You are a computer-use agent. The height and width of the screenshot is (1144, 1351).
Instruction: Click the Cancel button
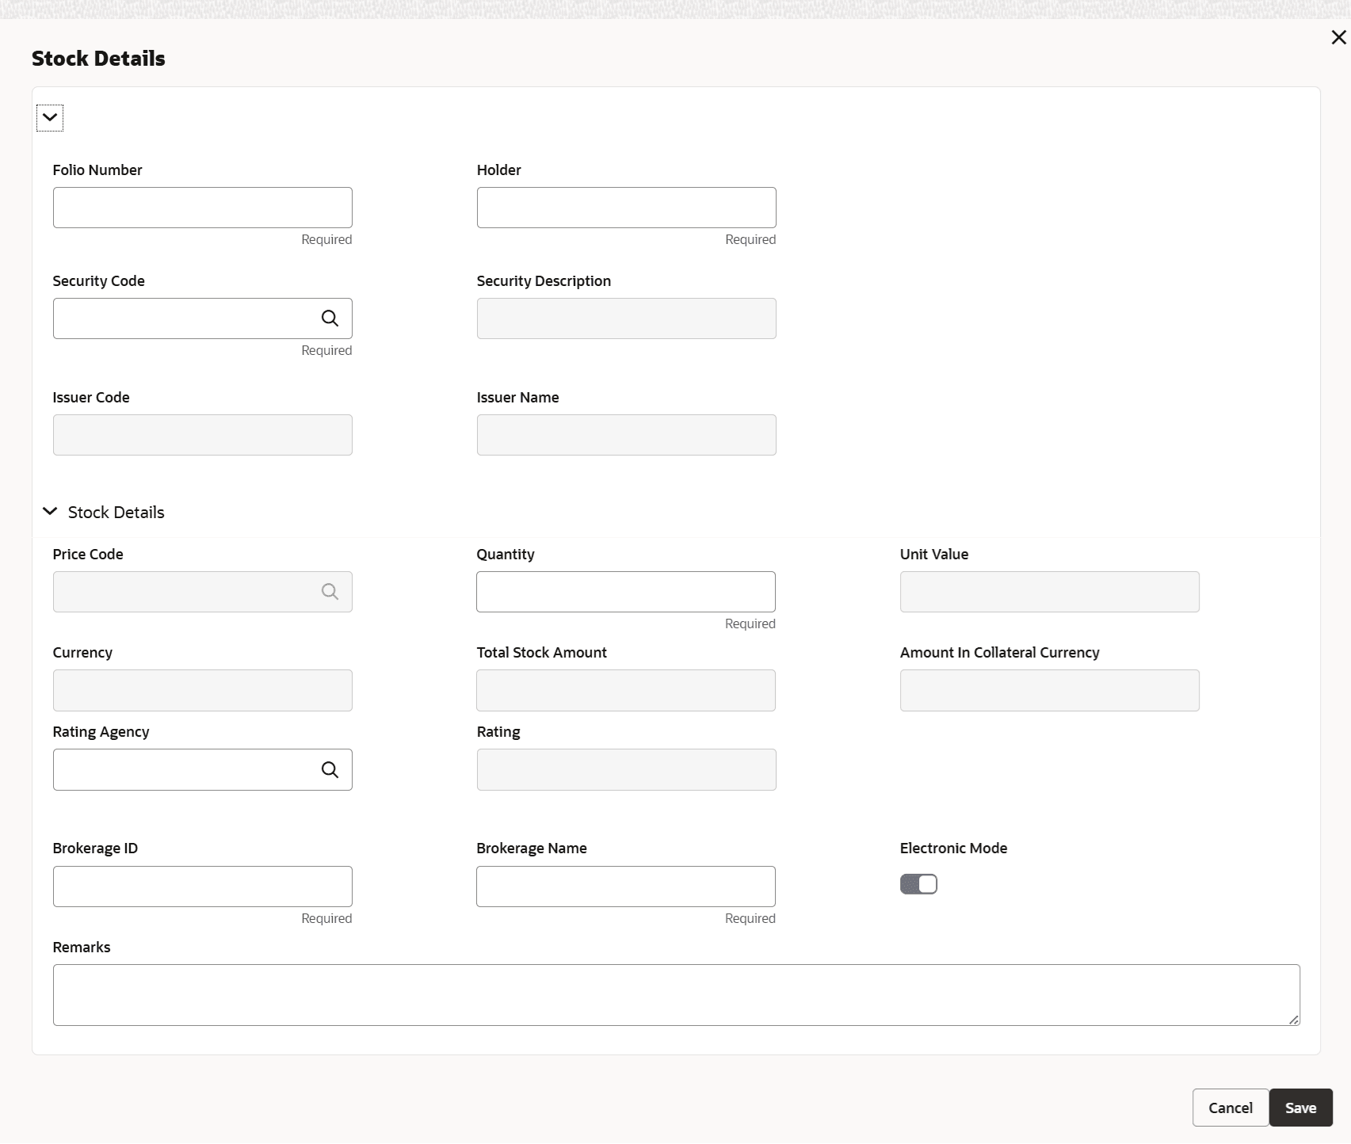click(x=1230, y=1108)
